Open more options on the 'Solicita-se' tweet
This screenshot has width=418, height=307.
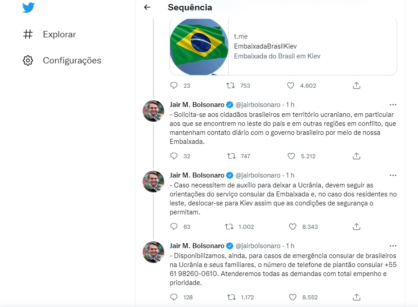pos(392,105)
